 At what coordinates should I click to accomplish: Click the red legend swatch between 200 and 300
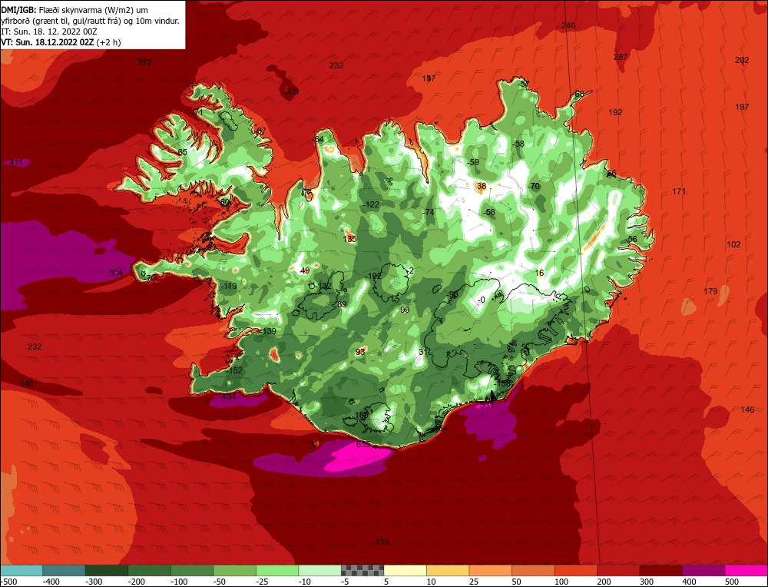(x=618, y=570)
